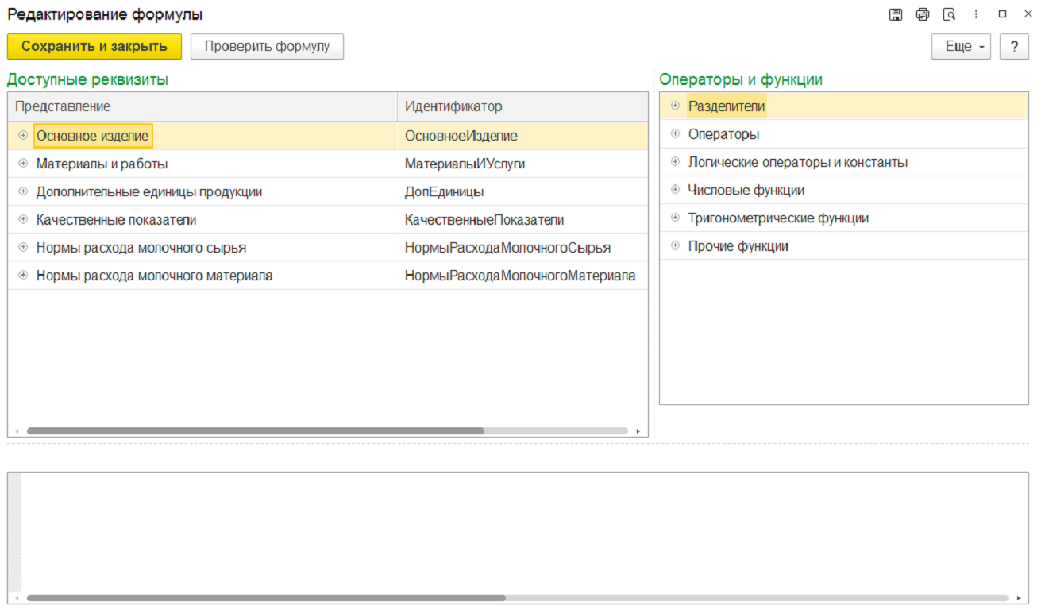Expand Числовые функции group

tap(675, 190)
